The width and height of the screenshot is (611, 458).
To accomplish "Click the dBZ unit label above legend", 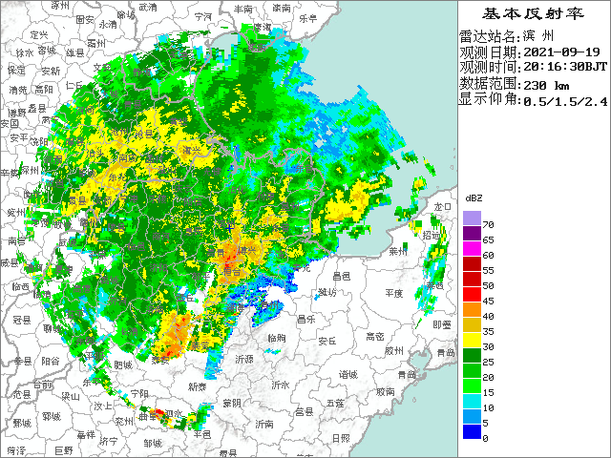I will point(473,197).
